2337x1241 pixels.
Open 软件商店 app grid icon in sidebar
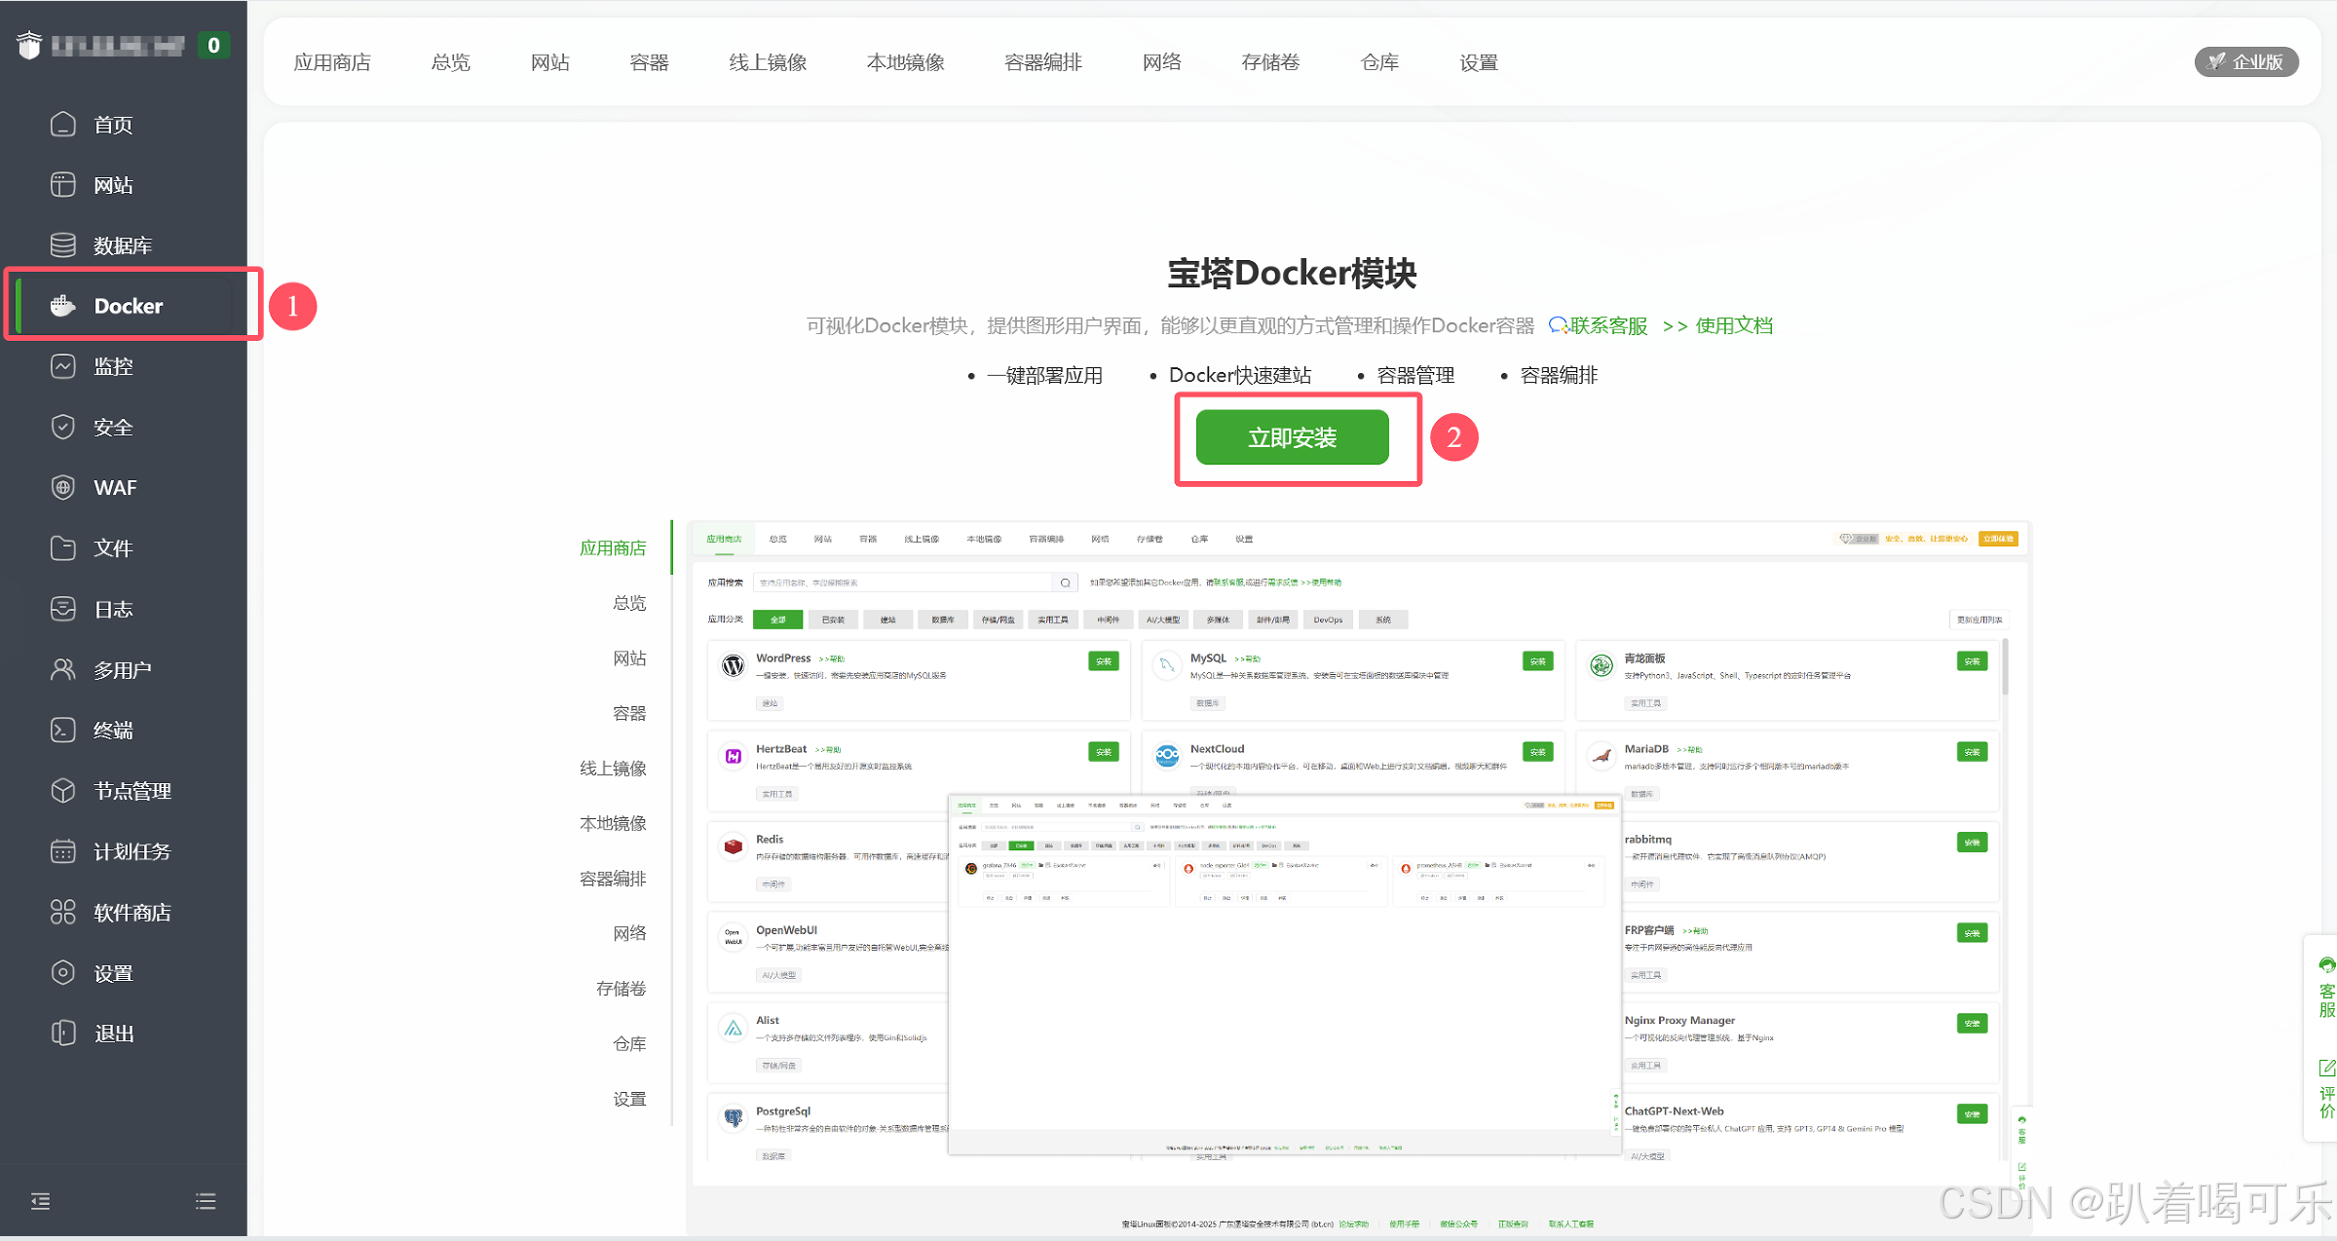(63, 912)
